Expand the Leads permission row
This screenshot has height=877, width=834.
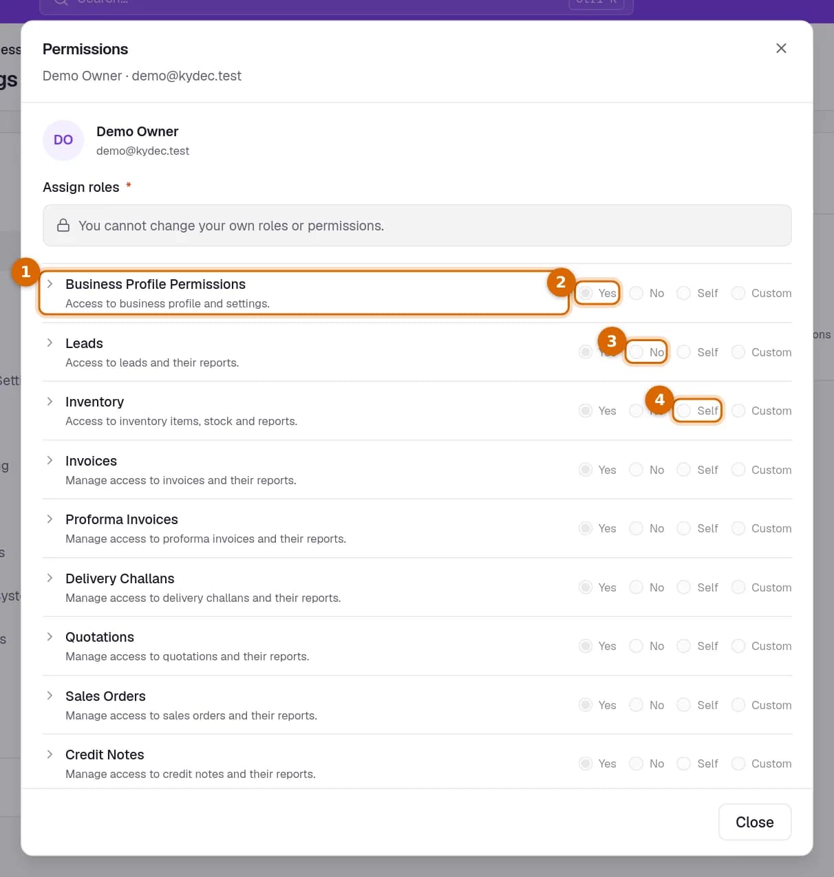coord(50,343)
